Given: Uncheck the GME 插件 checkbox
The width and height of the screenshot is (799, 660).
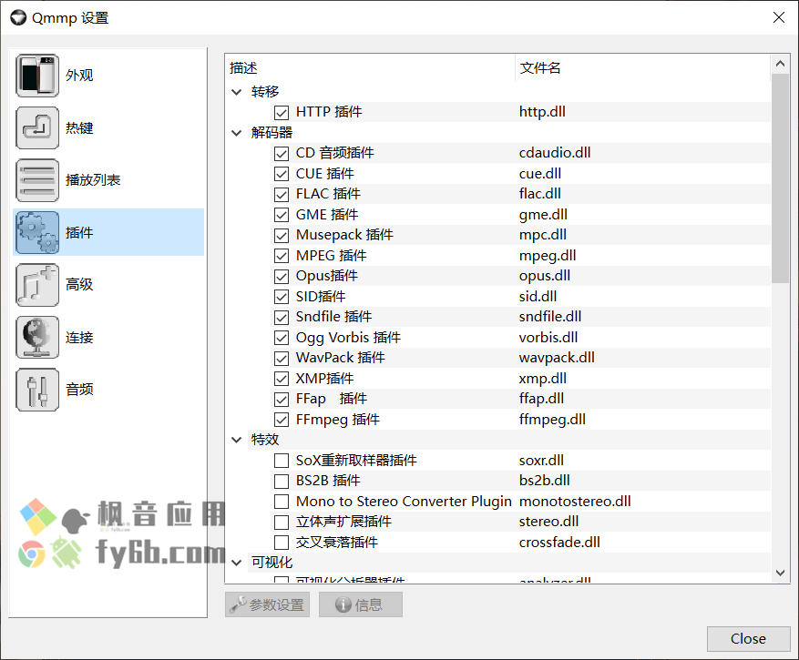Looking at the screenshot, I should pyautogui.click(x=282, y=215).
